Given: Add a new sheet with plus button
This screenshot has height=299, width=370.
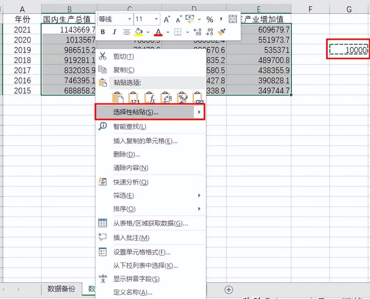Looking at the screenshot, I should [x=229, y=289].
